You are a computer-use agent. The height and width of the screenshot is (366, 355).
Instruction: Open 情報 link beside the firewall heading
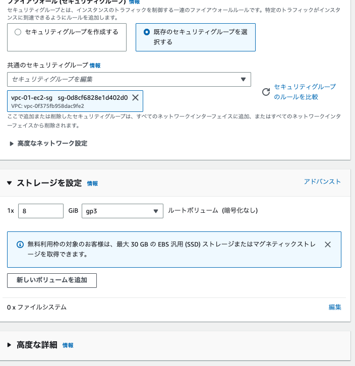[x=135, y=2]
